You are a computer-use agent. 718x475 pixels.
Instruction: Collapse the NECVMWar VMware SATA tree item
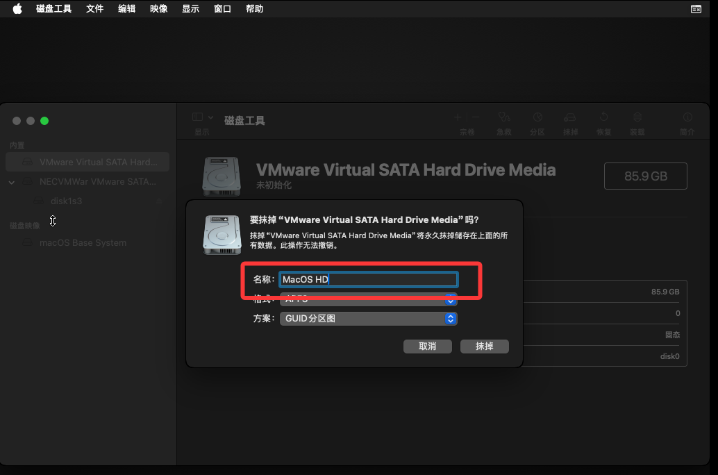point(11,183)
